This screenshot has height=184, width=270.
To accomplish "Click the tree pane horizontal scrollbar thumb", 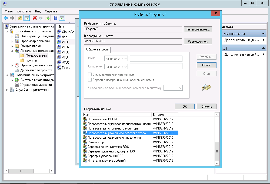I will [x=21, y=171].
